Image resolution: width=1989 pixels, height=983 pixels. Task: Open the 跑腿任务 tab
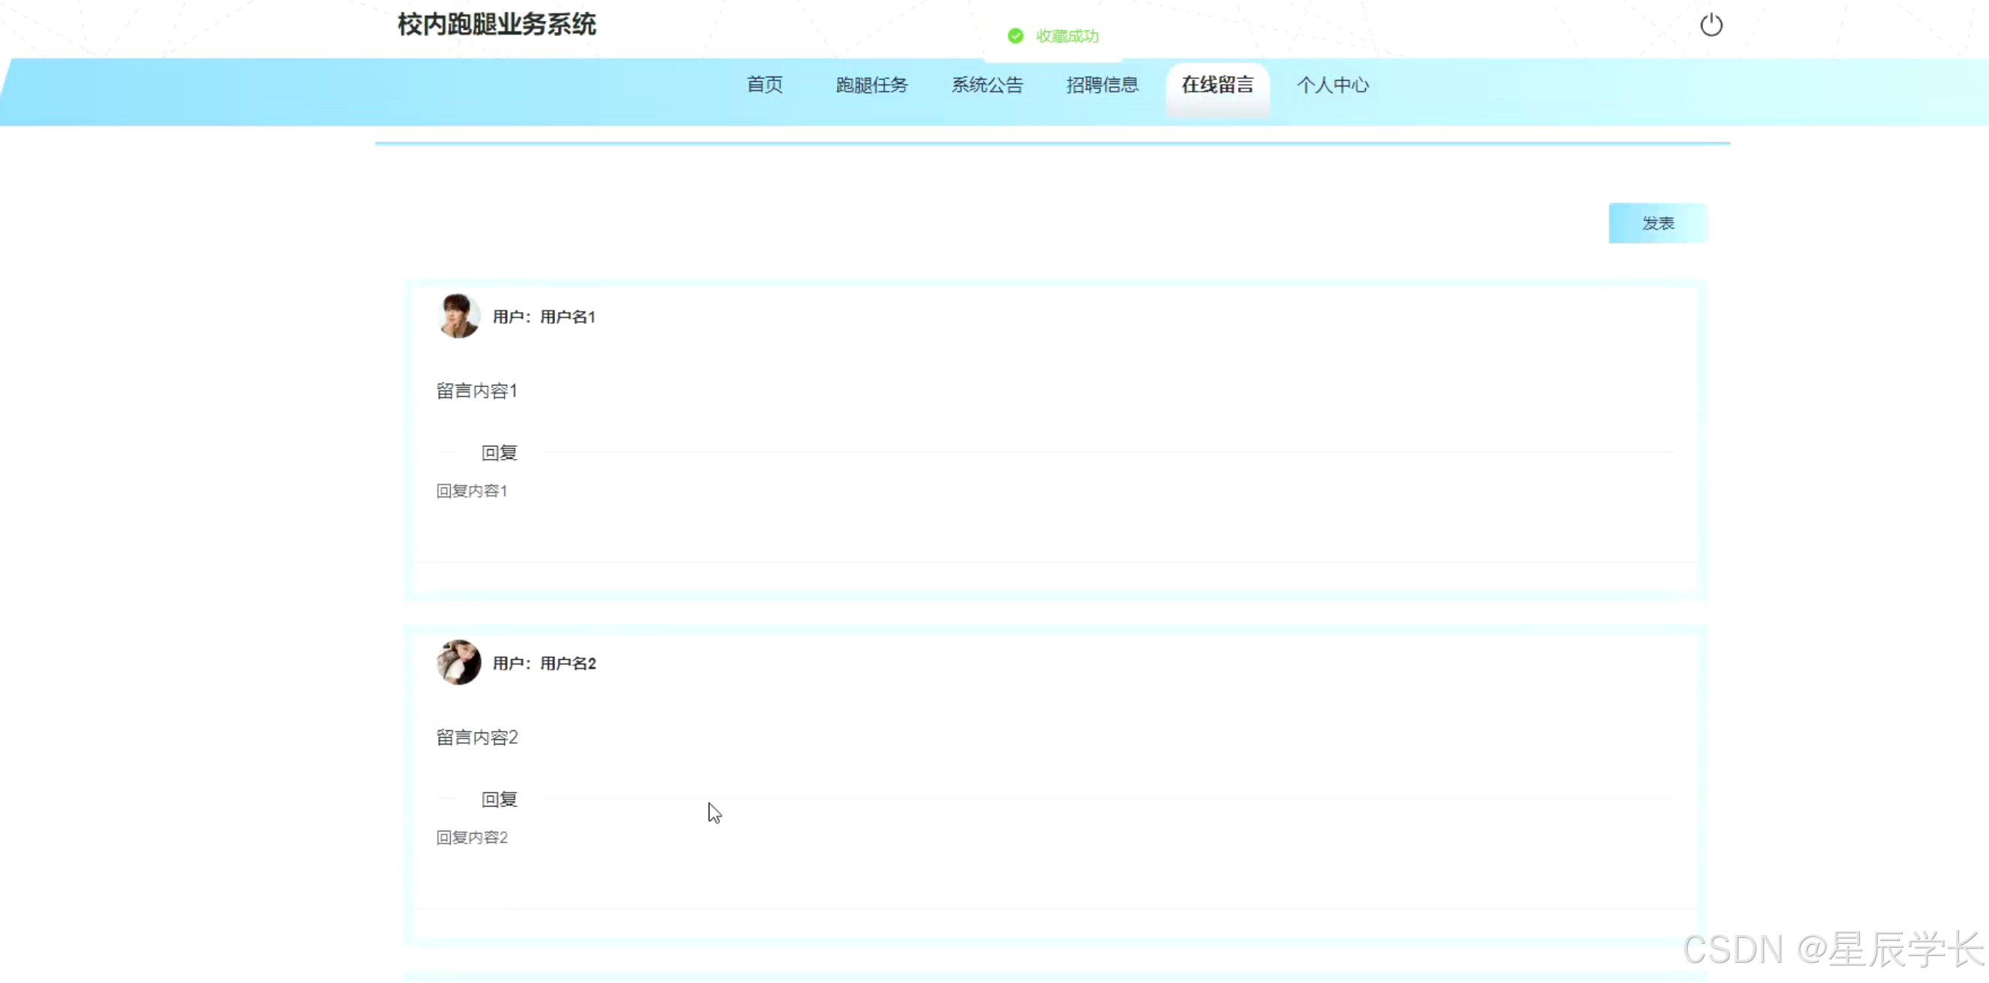click(871, 85)
